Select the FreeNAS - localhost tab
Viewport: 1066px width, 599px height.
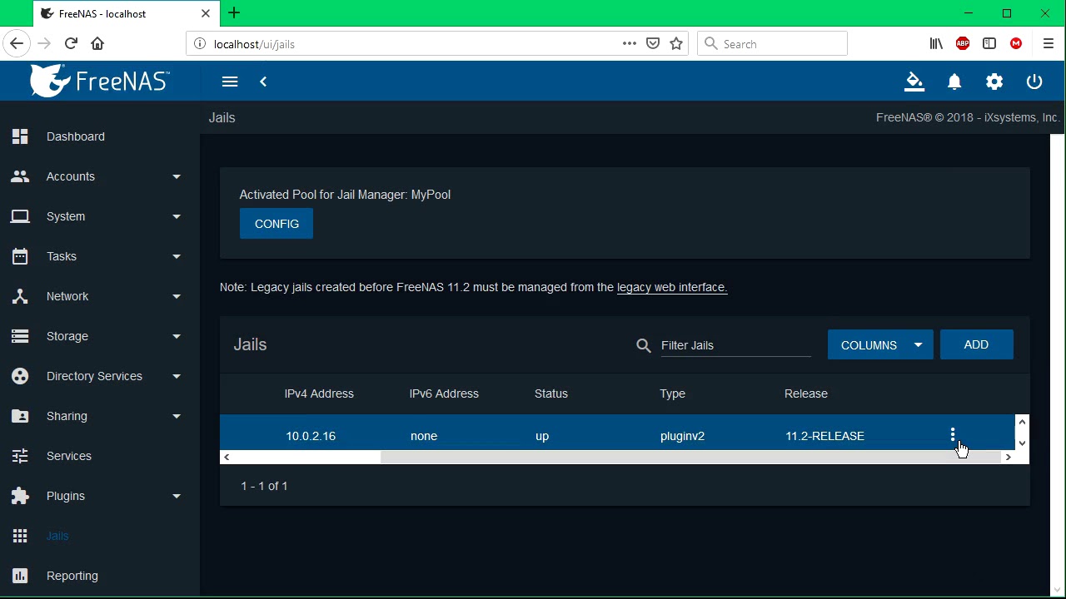tap(125, 13)
